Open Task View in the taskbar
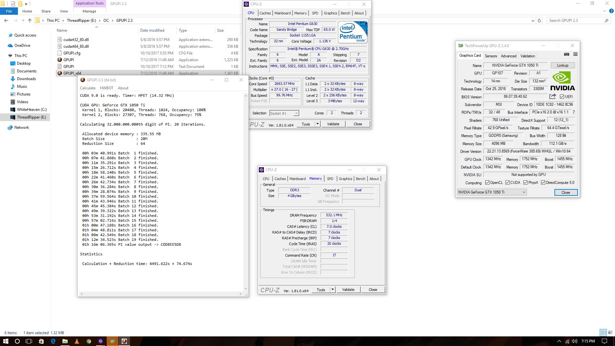The width and height of the screenshot is (615, 346). [29, 341]
